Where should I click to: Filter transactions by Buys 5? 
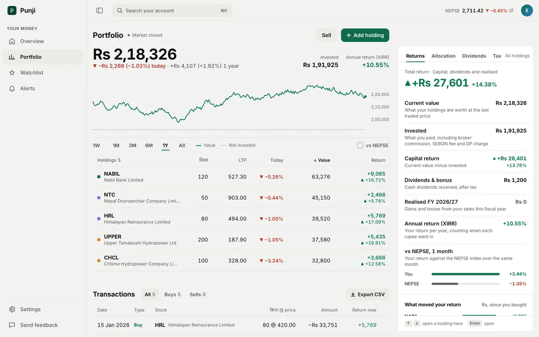[x=172, y=295]
